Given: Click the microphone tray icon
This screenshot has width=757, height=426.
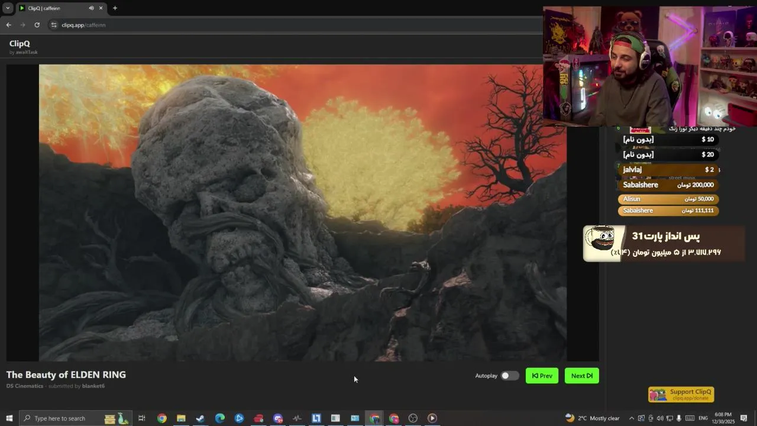Looking at the screenshot, I should pyautogui.click(x=679, y=418).
